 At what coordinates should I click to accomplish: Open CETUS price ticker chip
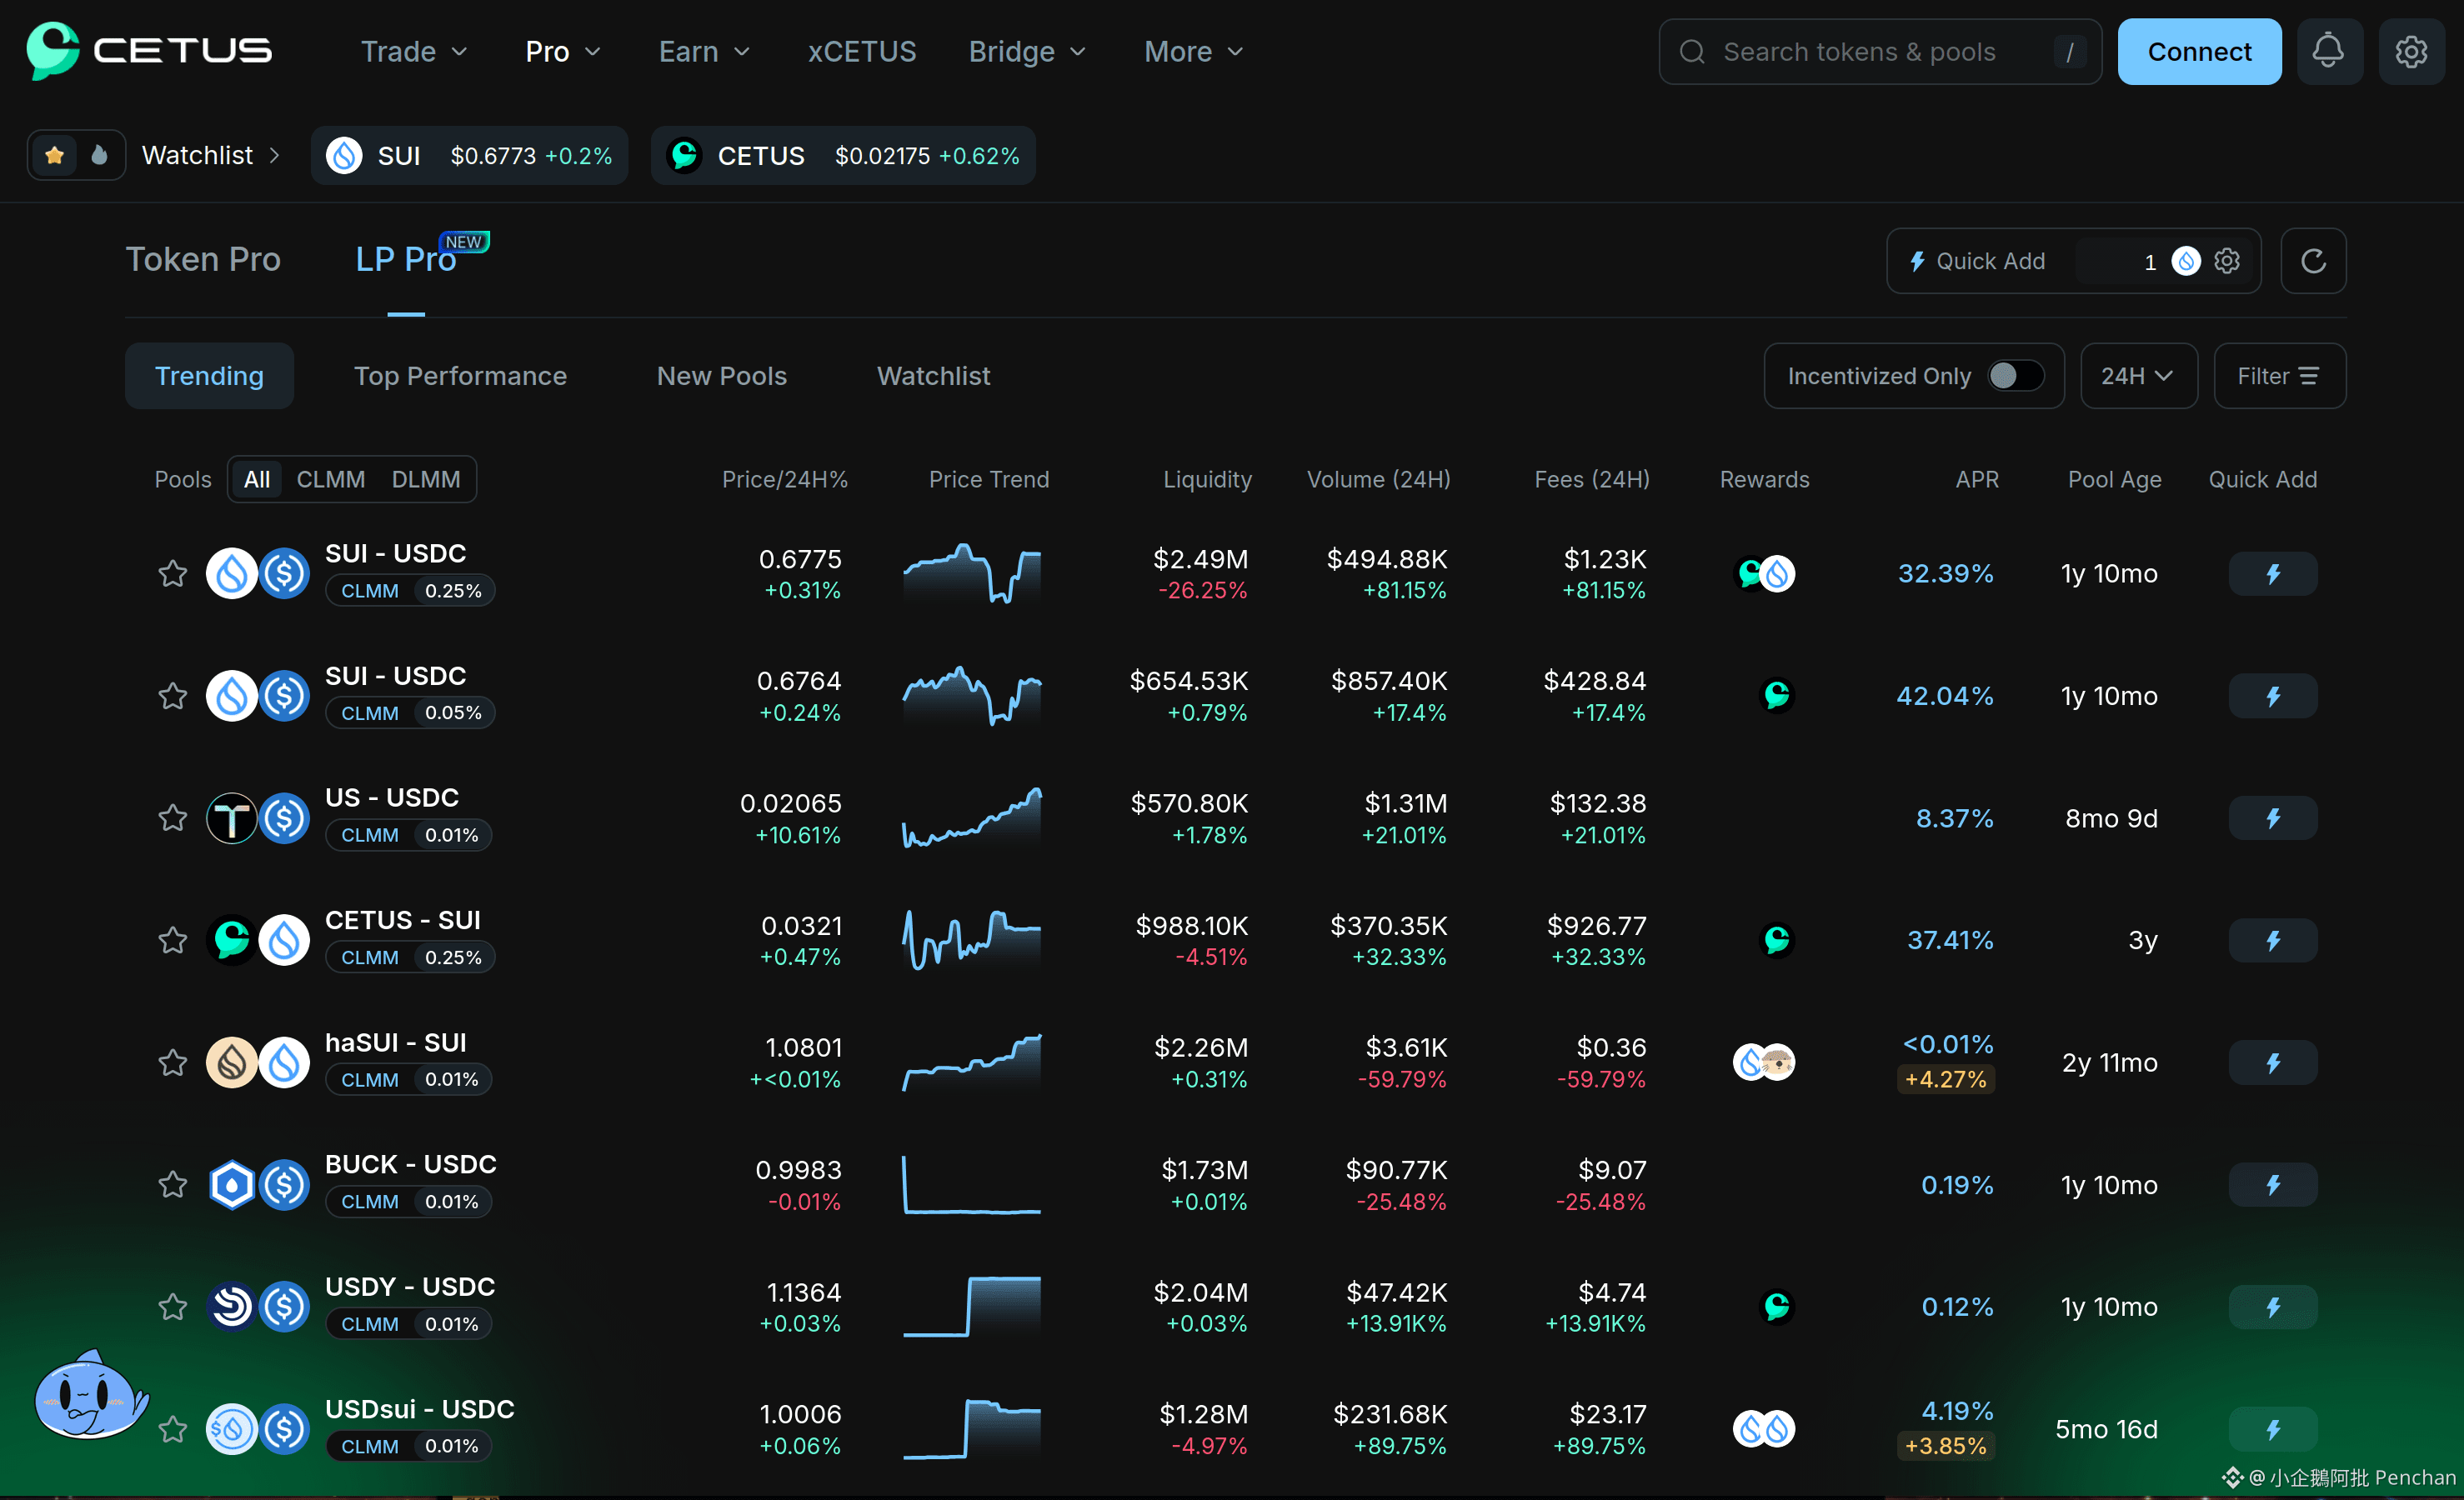click(x=843, y=155)
